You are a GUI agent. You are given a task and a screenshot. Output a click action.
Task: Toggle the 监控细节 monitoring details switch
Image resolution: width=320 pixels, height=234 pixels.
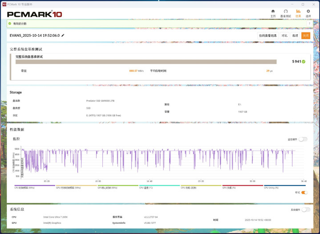303,139
